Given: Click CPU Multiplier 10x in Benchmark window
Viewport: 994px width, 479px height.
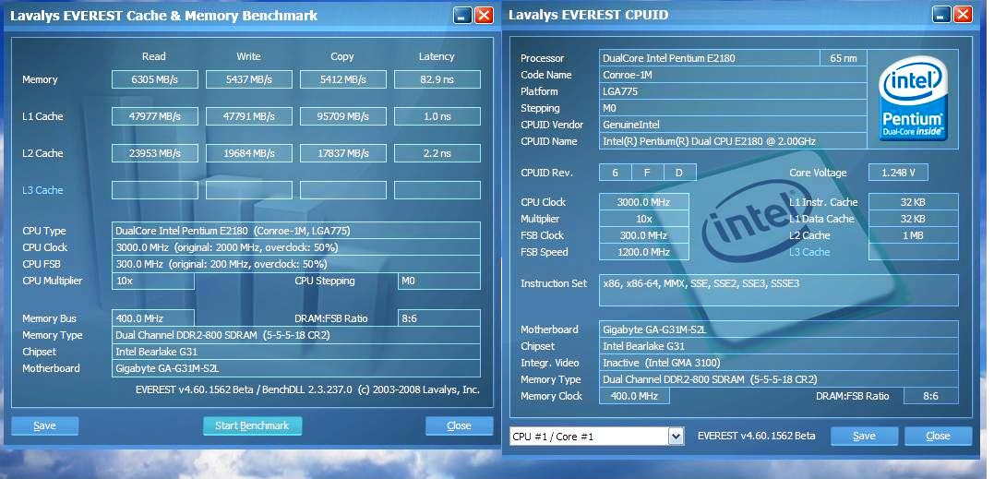Looking at the screenshot, I should click(x=153, y=281).
